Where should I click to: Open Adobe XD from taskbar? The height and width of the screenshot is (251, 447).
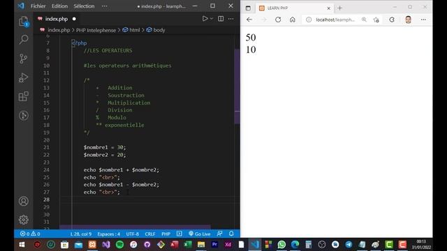tap(228, 245)
